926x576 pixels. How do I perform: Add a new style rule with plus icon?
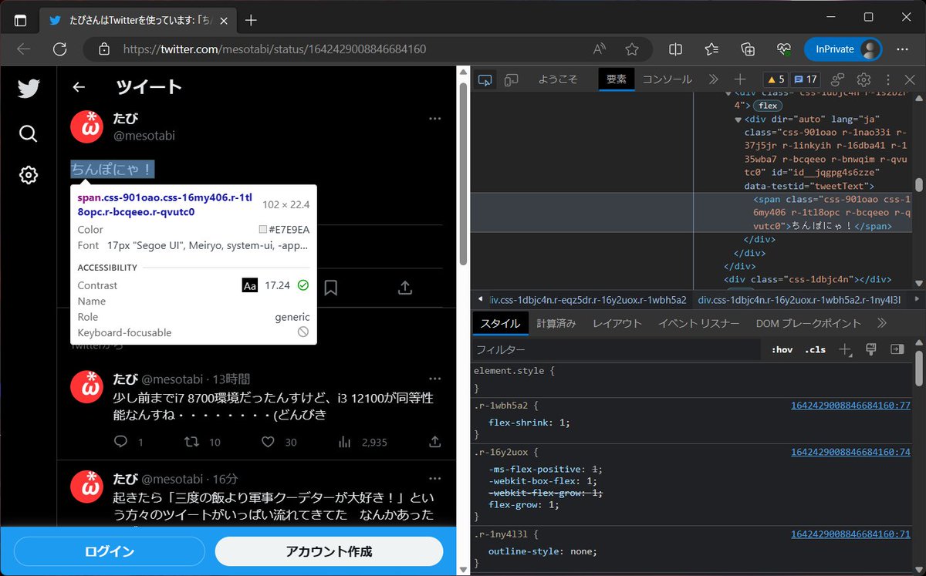[x=845, y=349]
